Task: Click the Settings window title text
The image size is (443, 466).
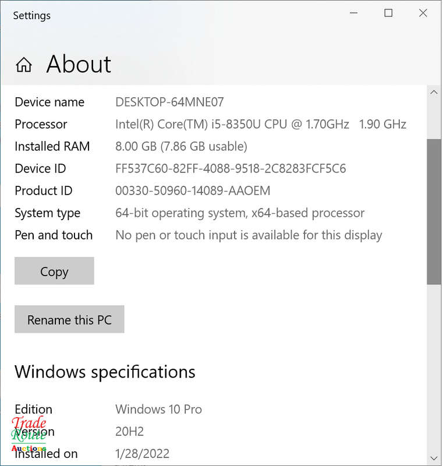Action: 32,16
